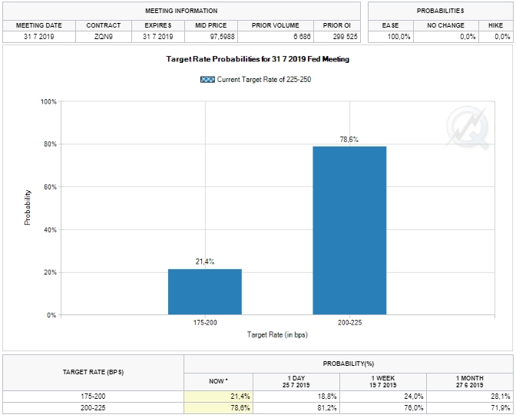Screen dimensions: 516x418
Task: Click the 175-200 x-axis label
Action: tap(205, 323)
